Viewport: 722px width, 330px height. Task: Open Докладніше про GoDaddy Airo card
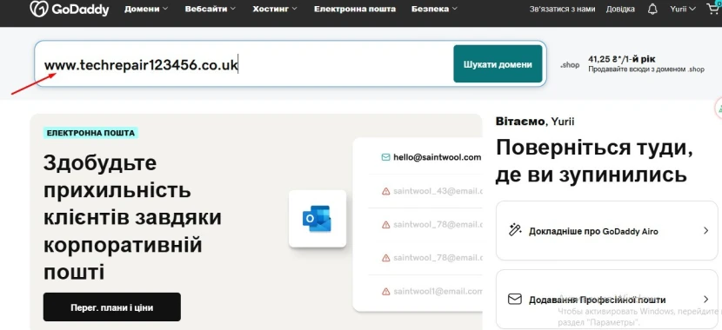coord(607,231)
